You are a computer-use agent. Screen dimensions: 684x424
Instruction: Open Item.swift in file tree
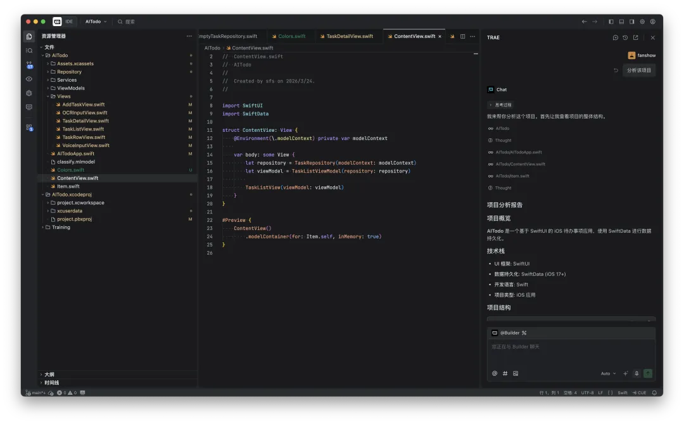pyautogui.click(x=68, y=186)
